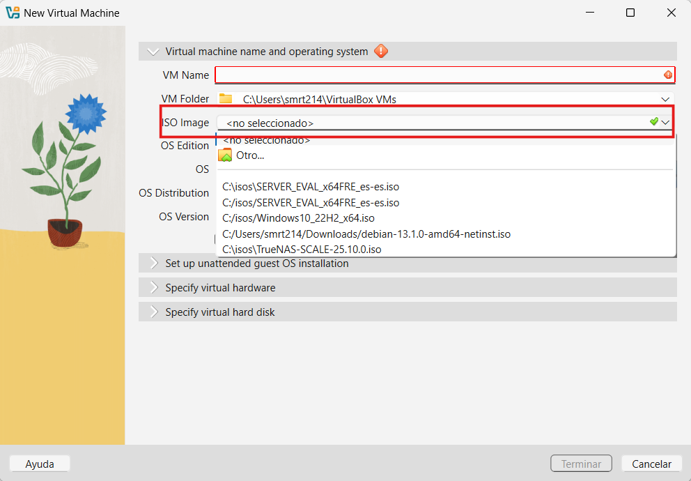The width and height of the screenshot is (691, 481).
Task: Click the yellow folder icon in VM Folder
Action: (x=226, y=99)
